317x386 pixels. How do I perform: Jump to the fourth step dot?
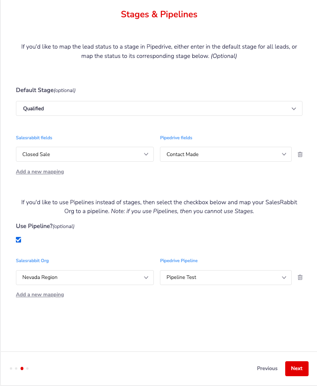(27, 369)
